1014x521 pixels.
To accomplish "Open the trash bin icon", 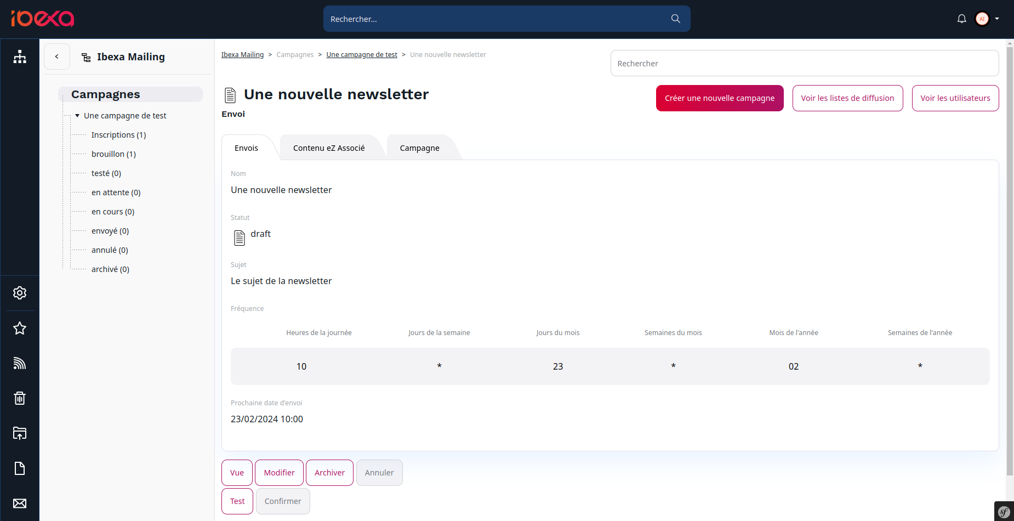I will (20, 398).
